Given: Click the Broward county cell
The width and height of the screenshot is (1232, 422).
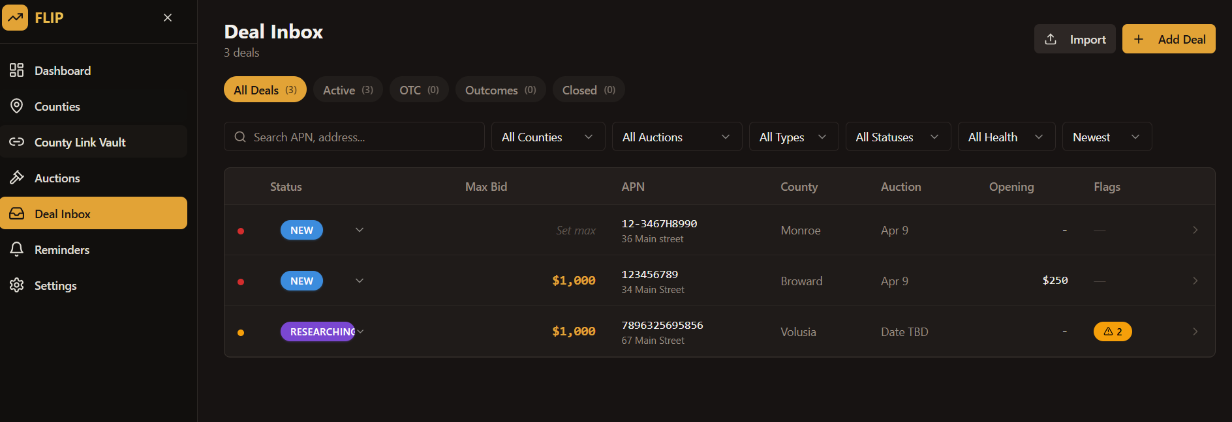Looking at the screenshot, I should pos(801,281).
